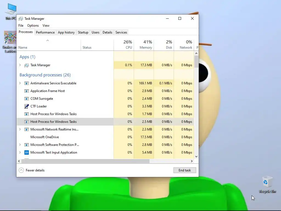Click the Application Frame Host icon
This screenshot has width=281, height=211.
pyautogui.click(x=27, y=91)
